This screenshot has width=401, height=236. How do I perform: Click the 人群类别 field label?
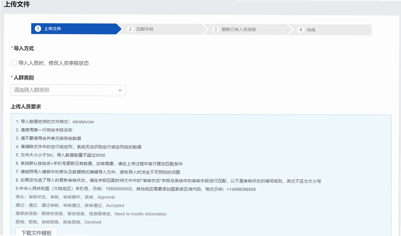pyautogui.click(x=24, y=77)
